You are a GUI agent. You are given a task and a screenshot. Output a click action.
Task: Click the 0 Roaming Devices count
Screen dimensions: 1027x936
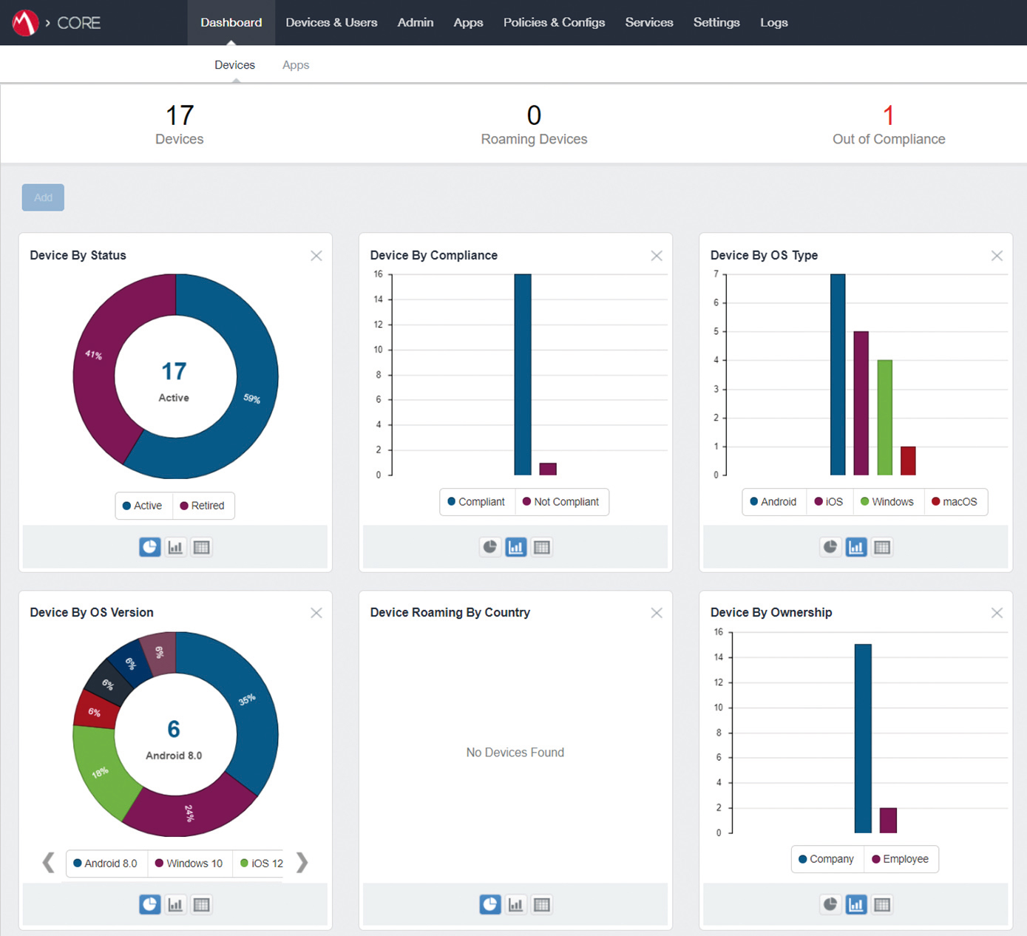coord(534,124)
